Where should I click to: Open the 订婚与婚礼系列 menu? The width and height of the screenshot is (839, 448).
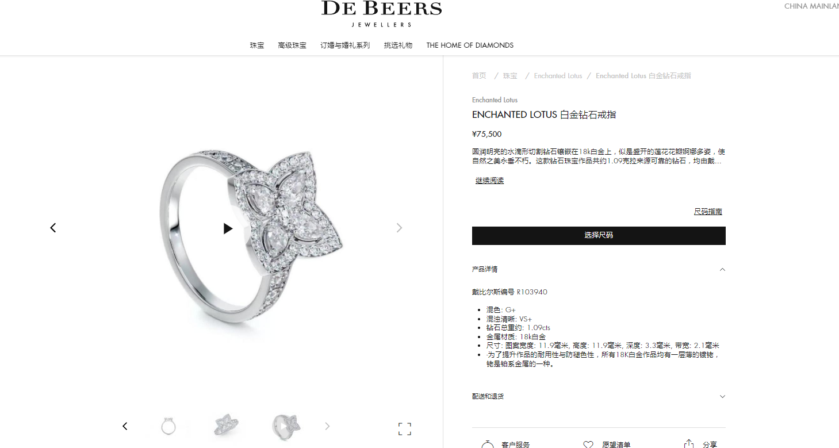click(x=345, y=45)
